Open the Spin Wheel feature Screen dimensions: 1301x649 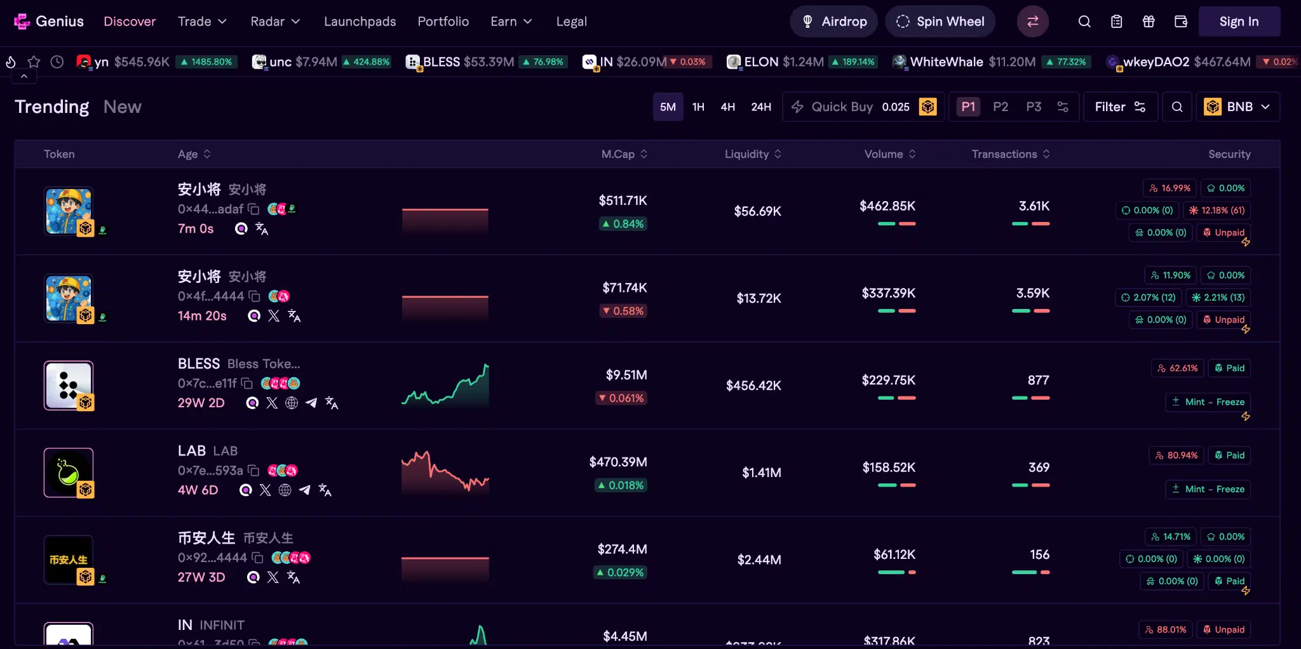(940, 21)
